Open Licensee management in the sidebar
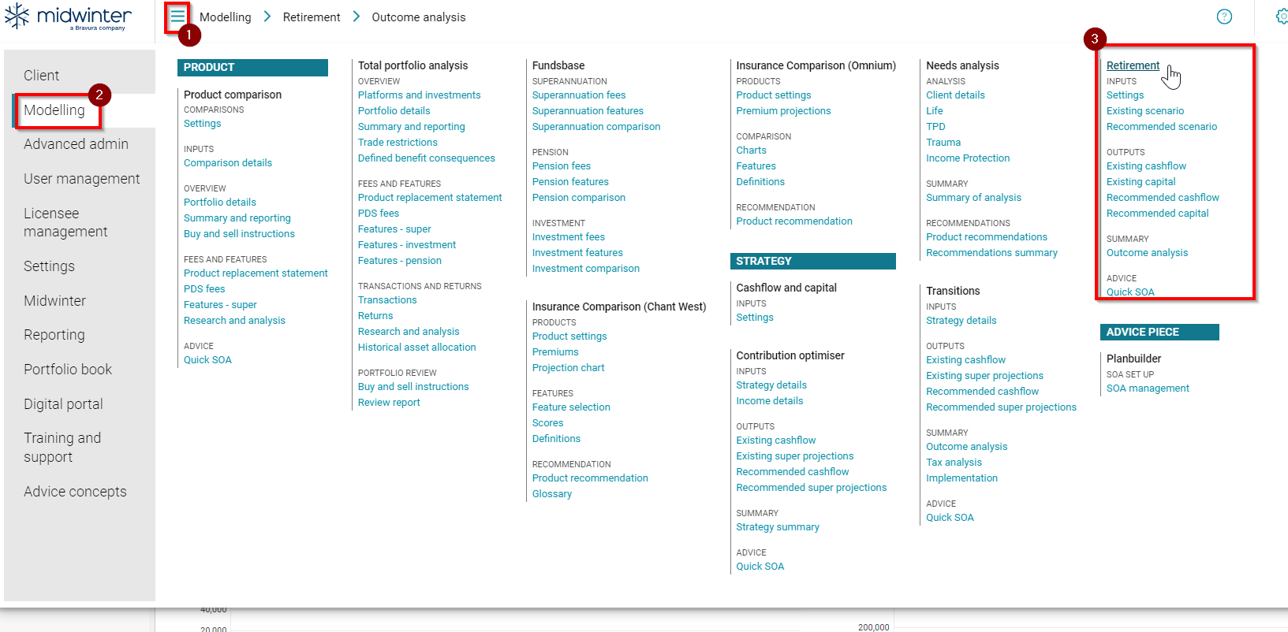Image resolution: width=1288 pixels, height=632 pixels. tap(65, 222)
